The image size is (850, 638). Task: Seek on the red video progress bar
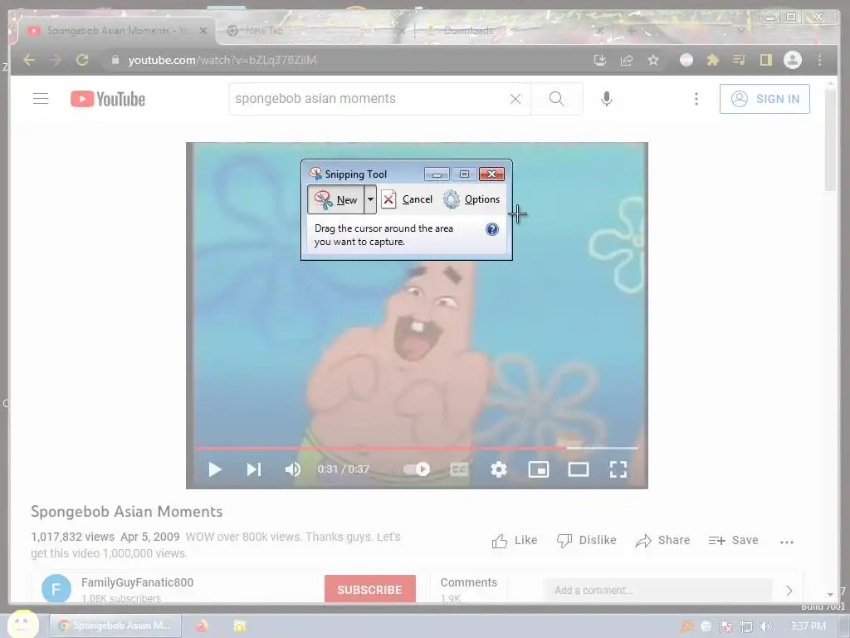click(x=417, y=448)
